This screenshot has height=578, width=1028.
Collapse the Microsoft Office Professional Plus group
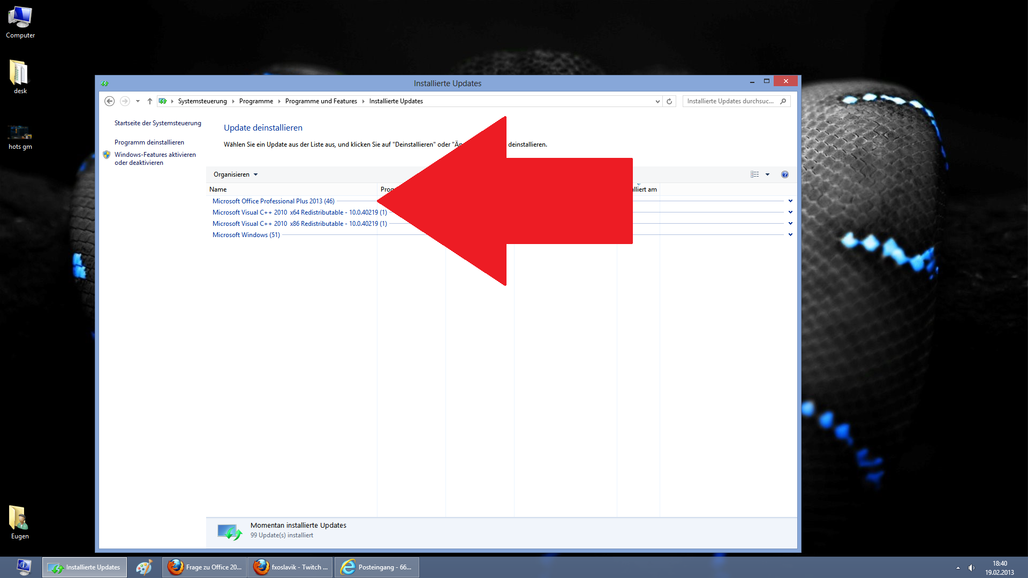tap(790, 201)
